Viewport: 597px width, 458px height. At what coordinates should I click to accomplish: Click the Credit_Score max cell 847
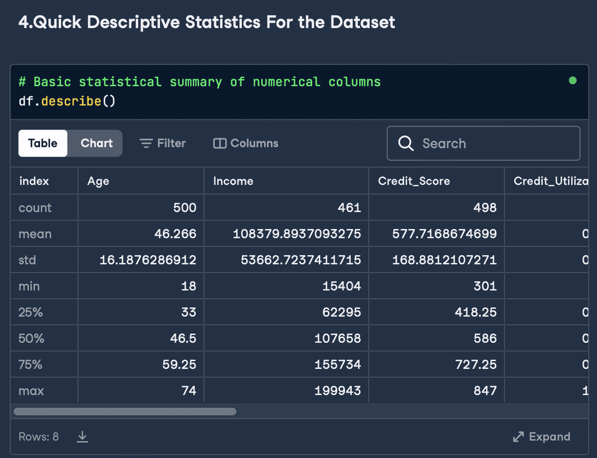point(436,390)
